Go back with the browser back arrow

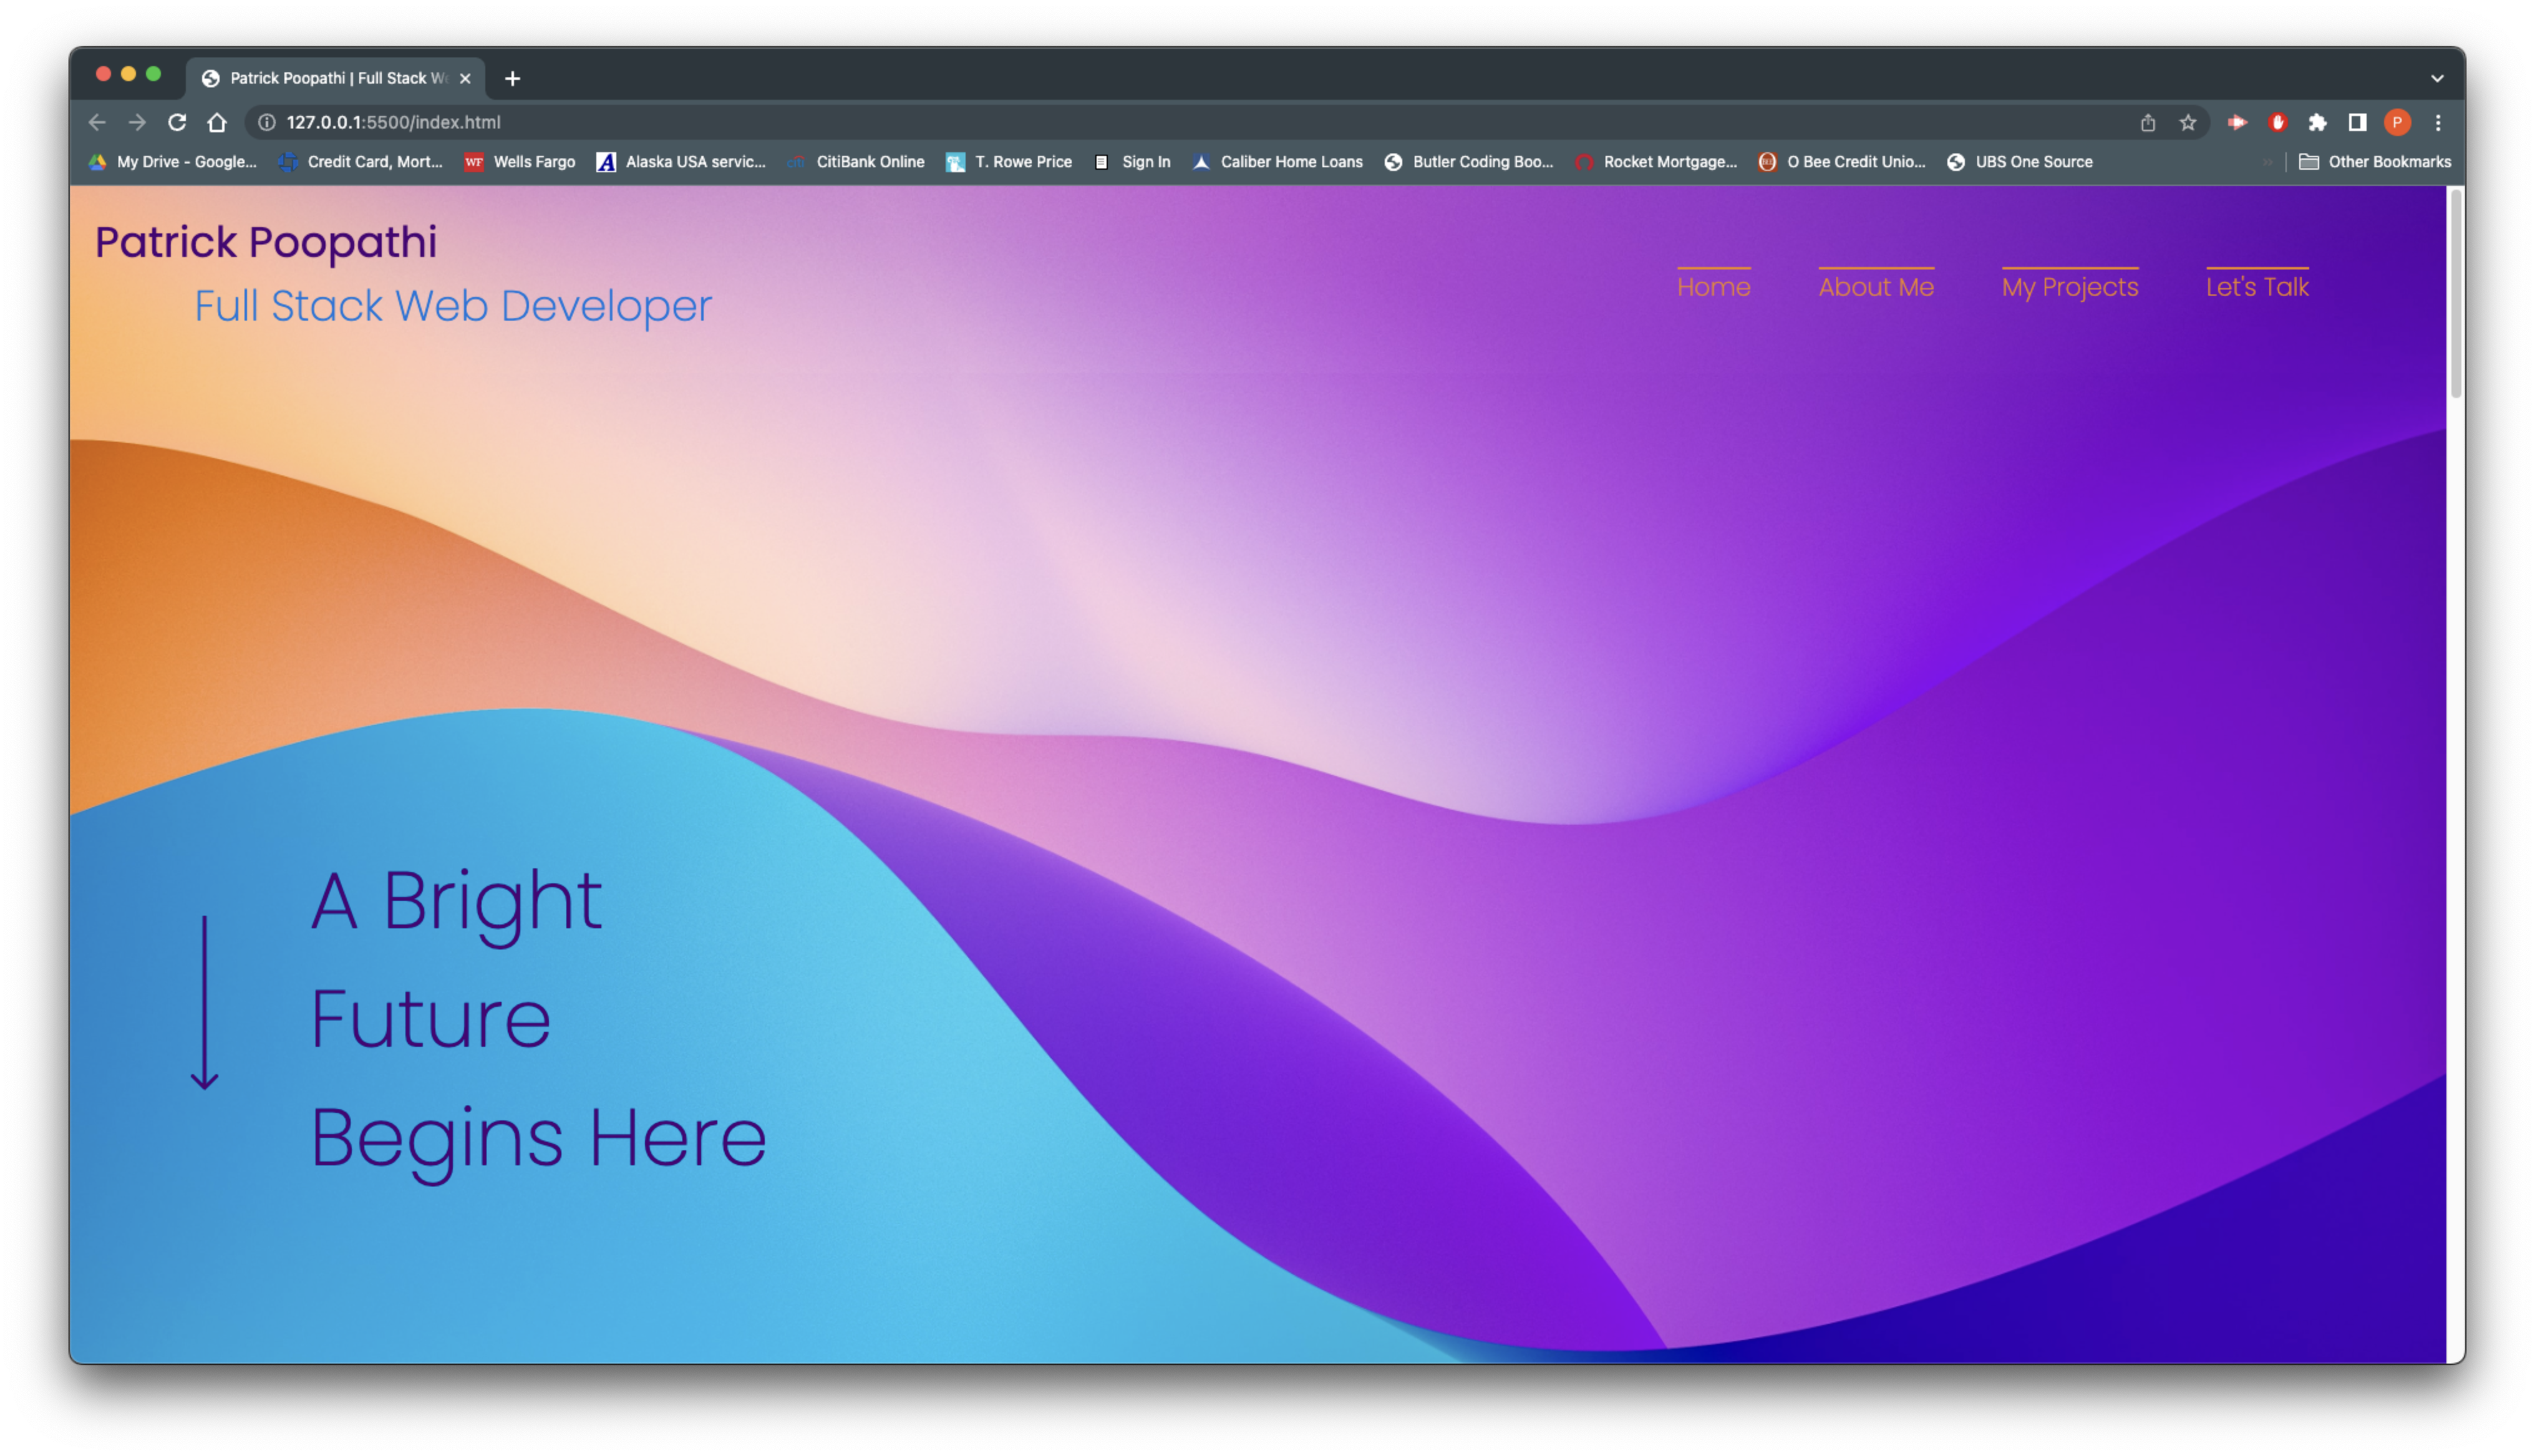97,122
